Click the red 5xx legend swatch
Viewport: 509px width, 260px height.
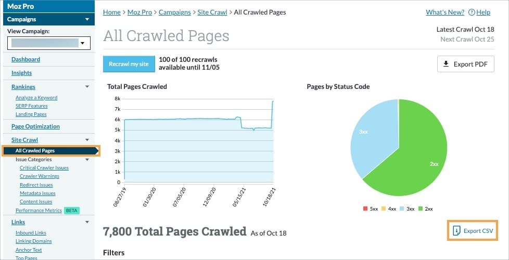(x=366, y=209)
